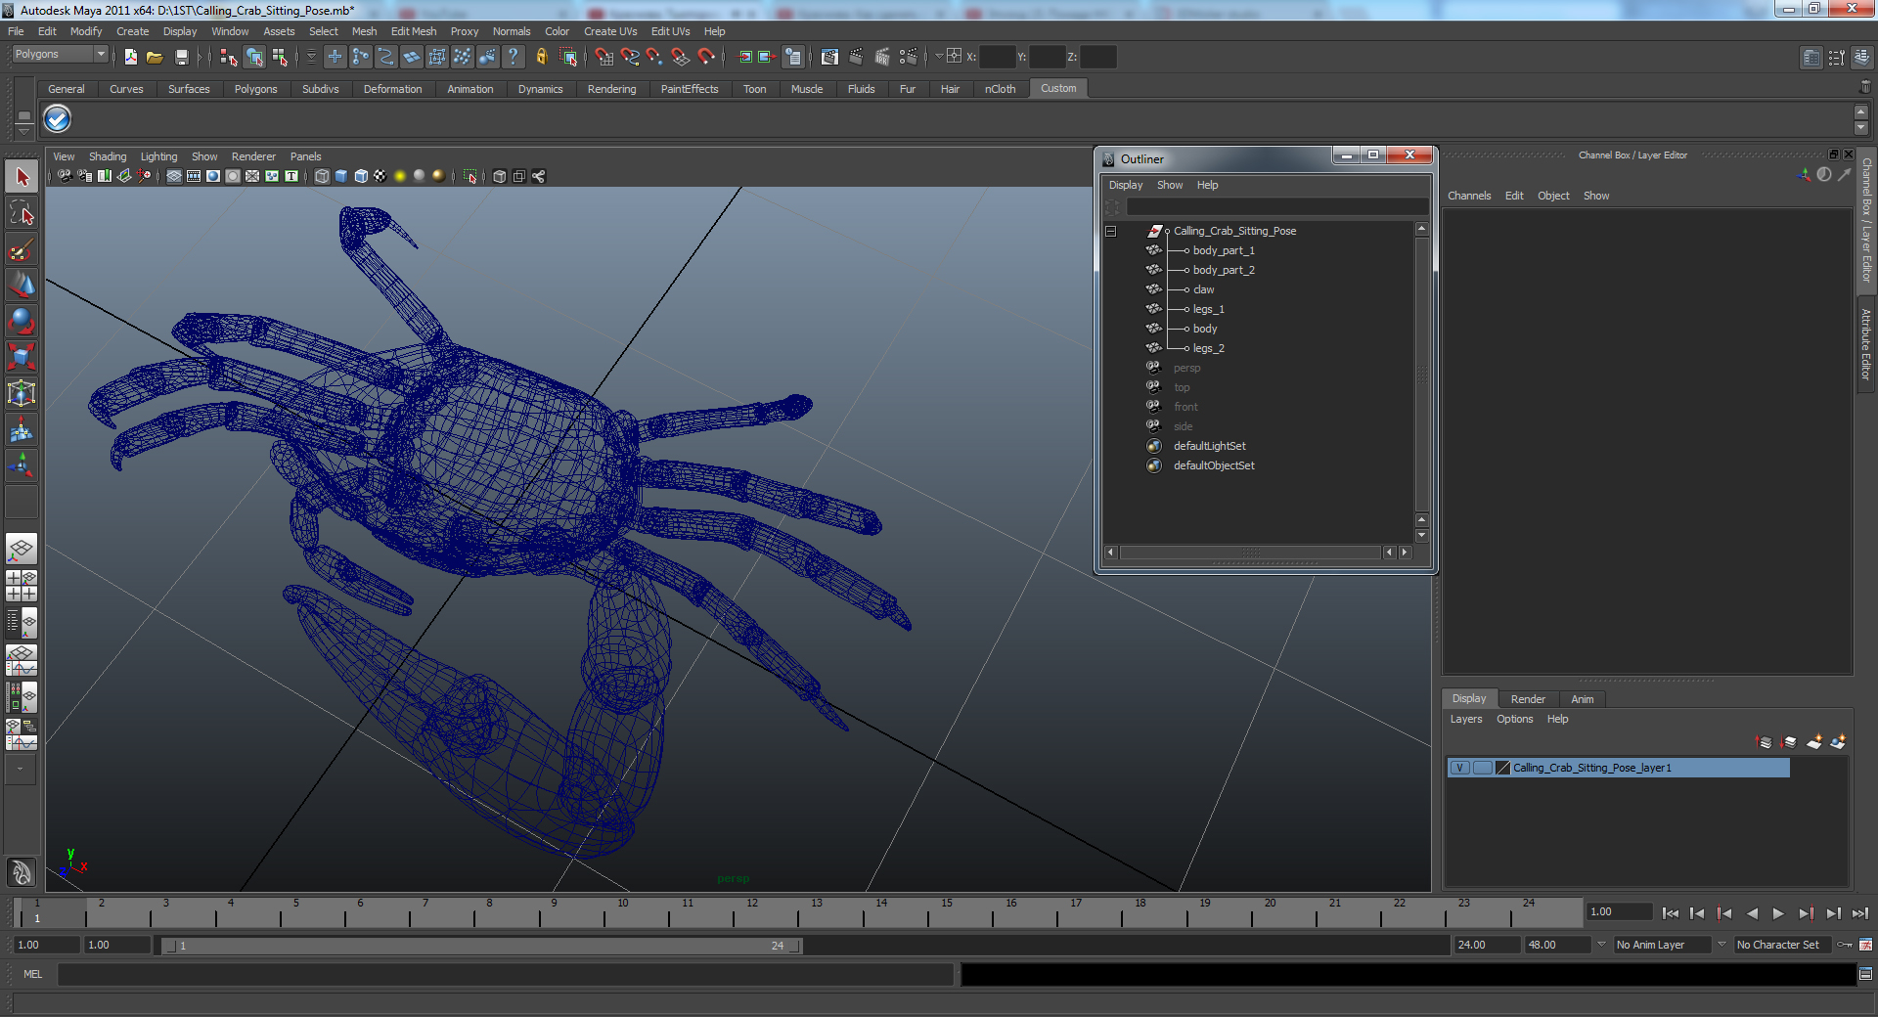Enable smooth shade all blue cube
The width and height of the screenshot is (1878, 1017).
coord(341,176)
